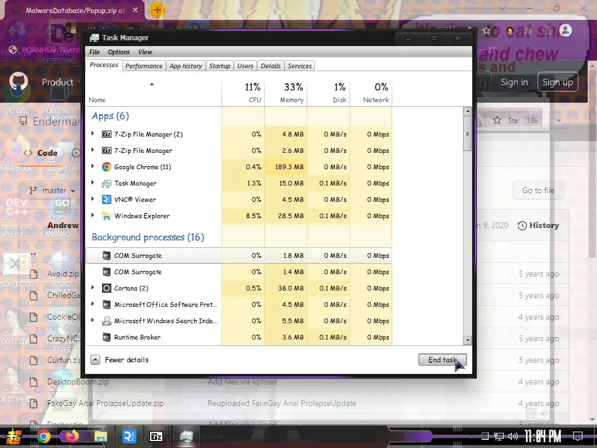Sort processes by Disk column
The image size is (597, 448).
(x=328, y=93)
